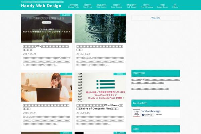Follow the Wix.com link in the sidebar
Image resolution: width=201 pixels, height=134 pixels.
point(155,18)
